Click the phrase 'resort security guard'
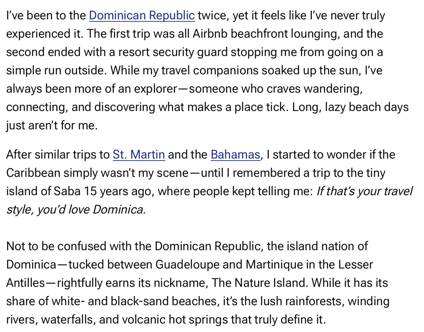Viewport: 424px width, 332px height. point(173,52)
